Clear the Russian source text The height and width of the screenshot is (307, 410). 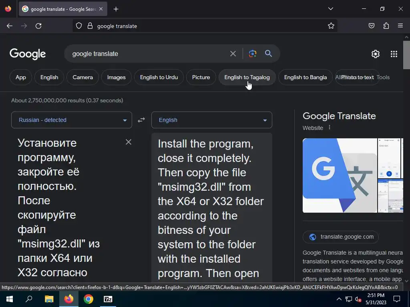(x=129, y=142)
